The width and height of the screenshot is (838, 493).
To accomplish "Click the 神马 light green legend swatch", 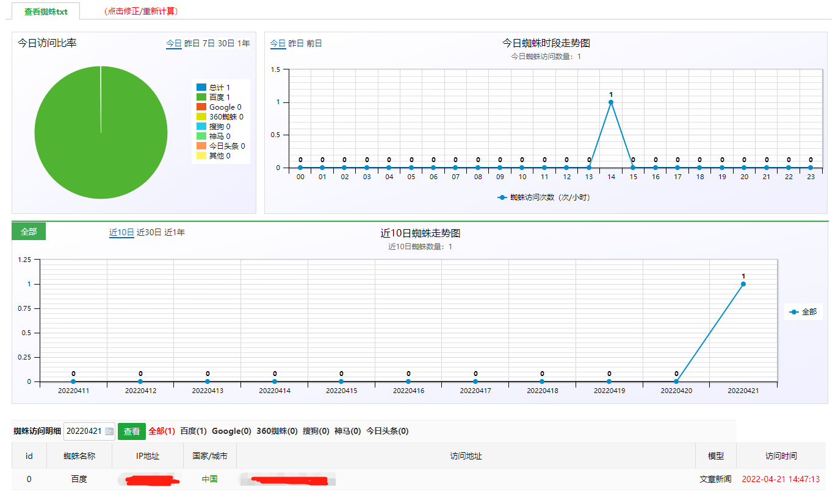I will pos(201,137).
